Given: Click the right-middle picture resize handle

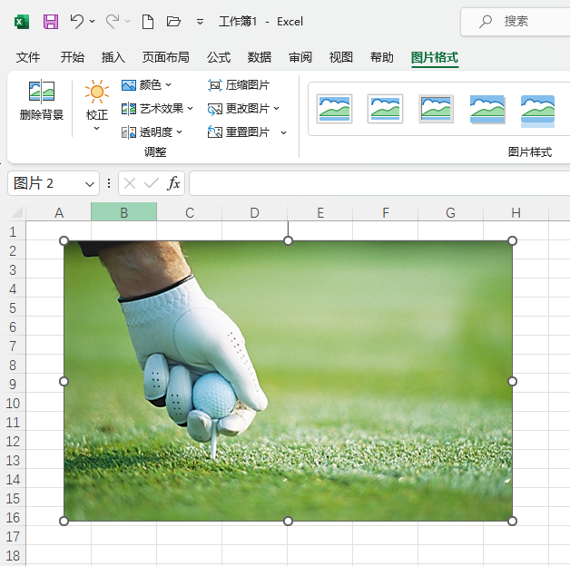Looking at the screenshot, I should tap(512, 381).
